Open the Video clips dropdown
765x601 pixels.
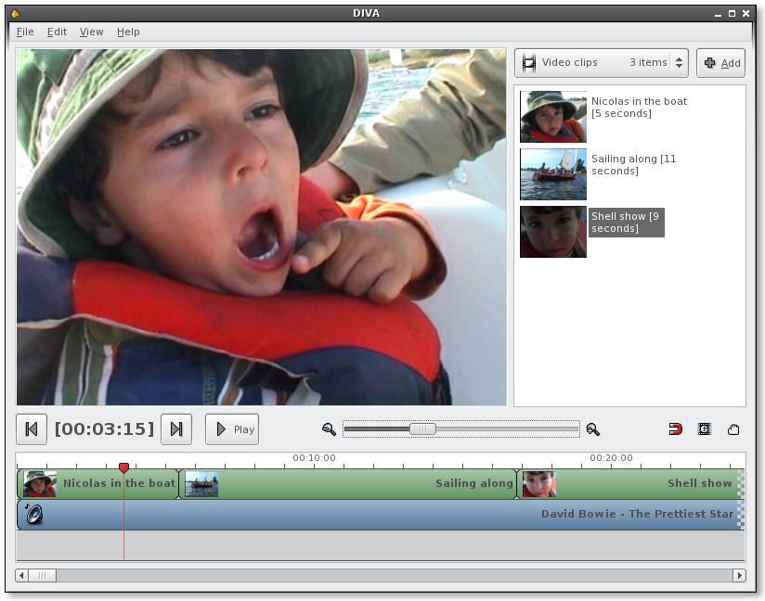click(602, 63)
